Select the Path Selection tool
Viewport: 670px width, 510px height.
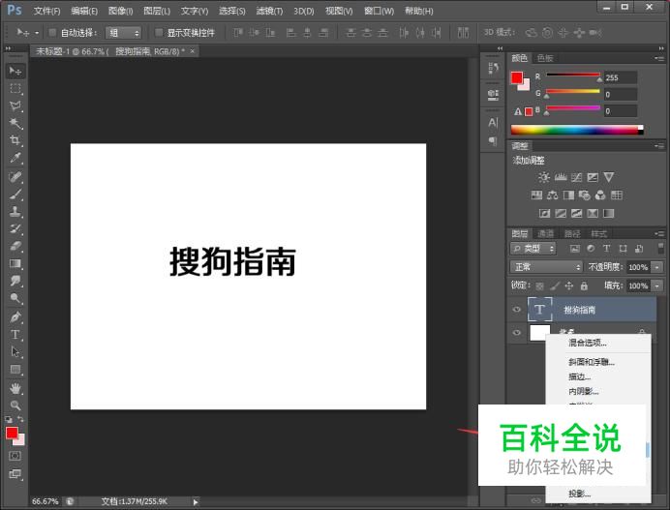coord(15,352)
